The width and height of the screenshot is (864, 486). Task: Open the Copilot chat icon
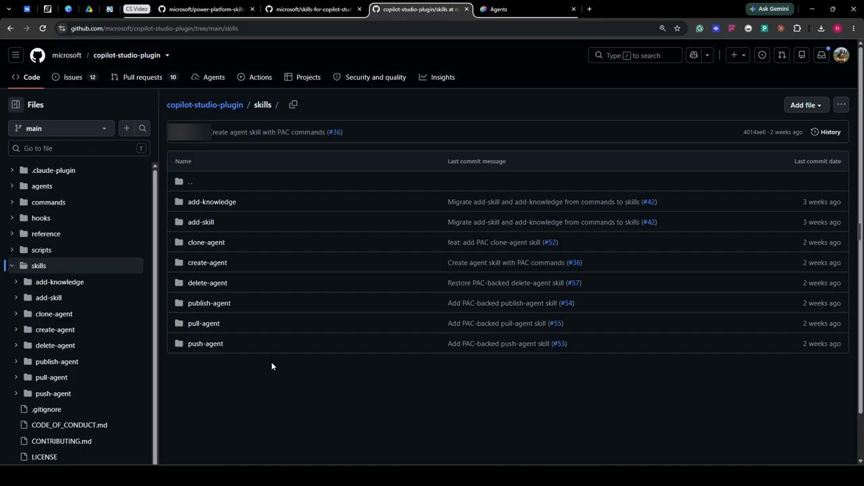coord(693,55)
